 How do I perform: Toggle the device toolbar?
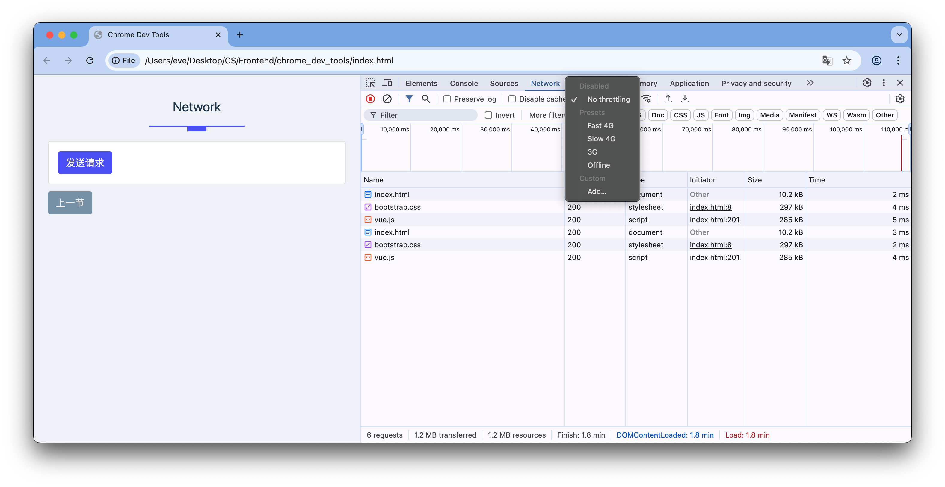tap(387, 83)
